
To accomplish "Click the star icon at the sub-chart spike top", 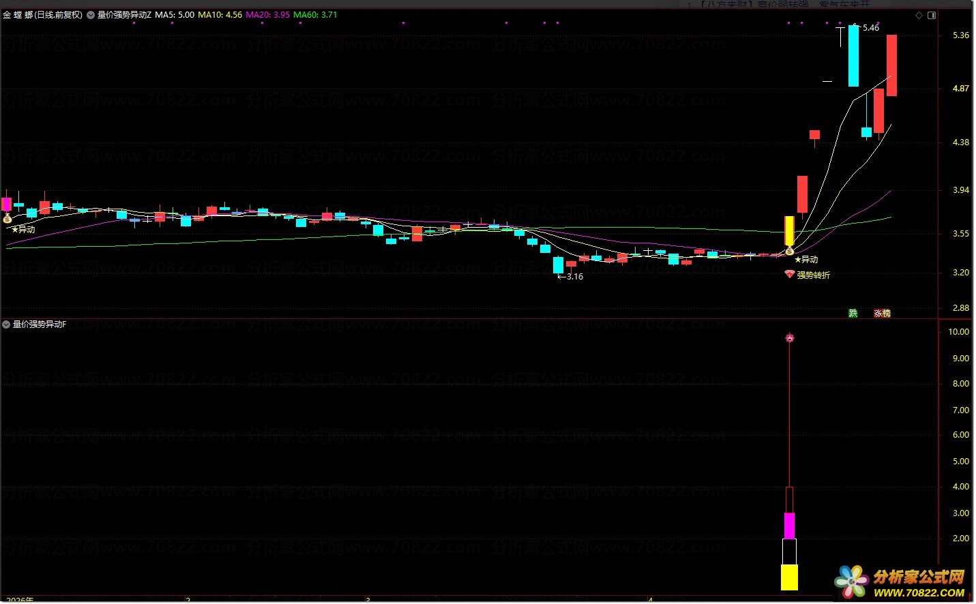I will (790, 337).
